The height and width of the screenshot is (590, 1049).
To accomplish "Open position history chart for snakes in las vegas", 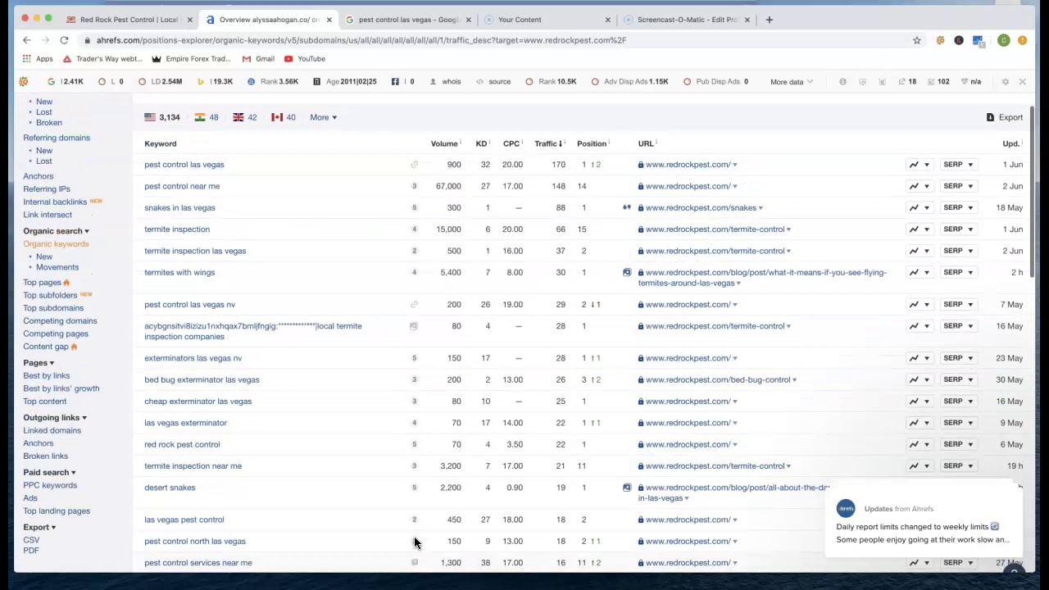I will (x=919, y=208).
